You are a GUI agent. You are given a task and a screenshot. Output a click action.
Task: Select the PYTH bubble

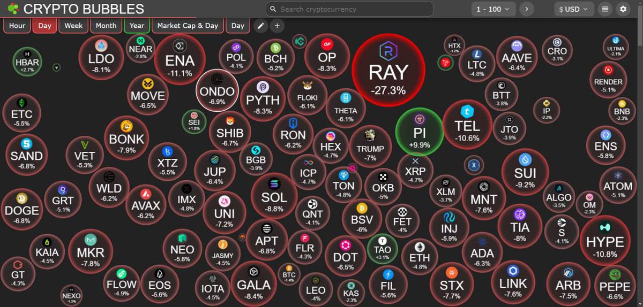click(x=263, y=99)
